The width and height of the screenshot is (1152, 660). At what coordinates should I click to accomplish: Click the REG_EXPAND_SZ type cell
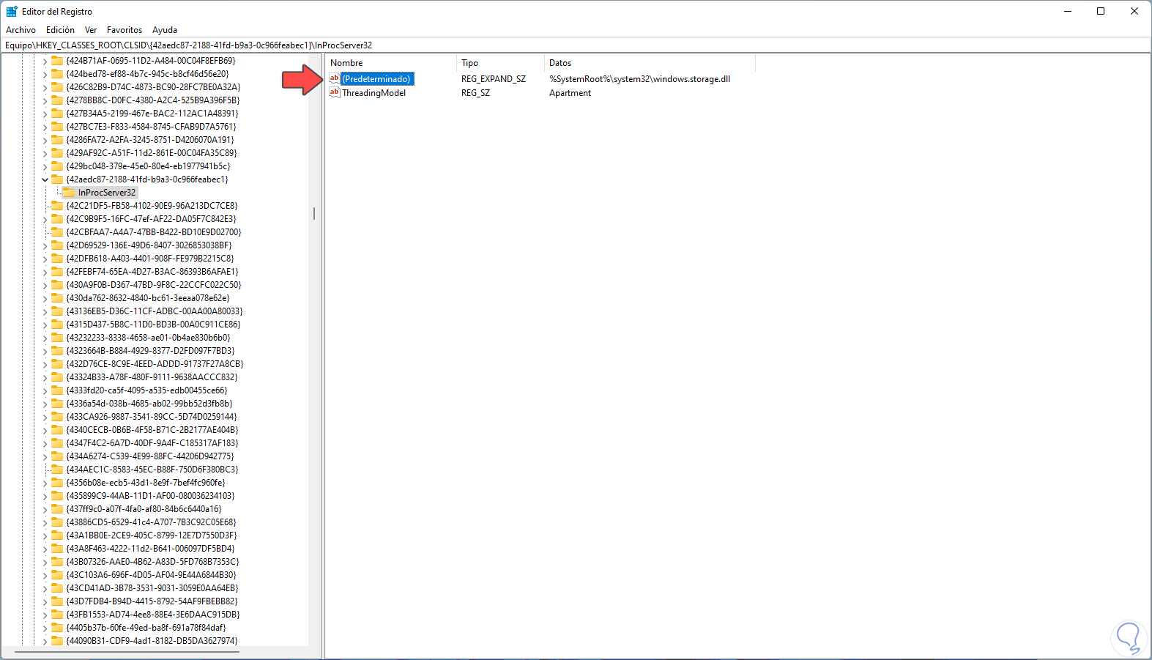click(494, 78)
